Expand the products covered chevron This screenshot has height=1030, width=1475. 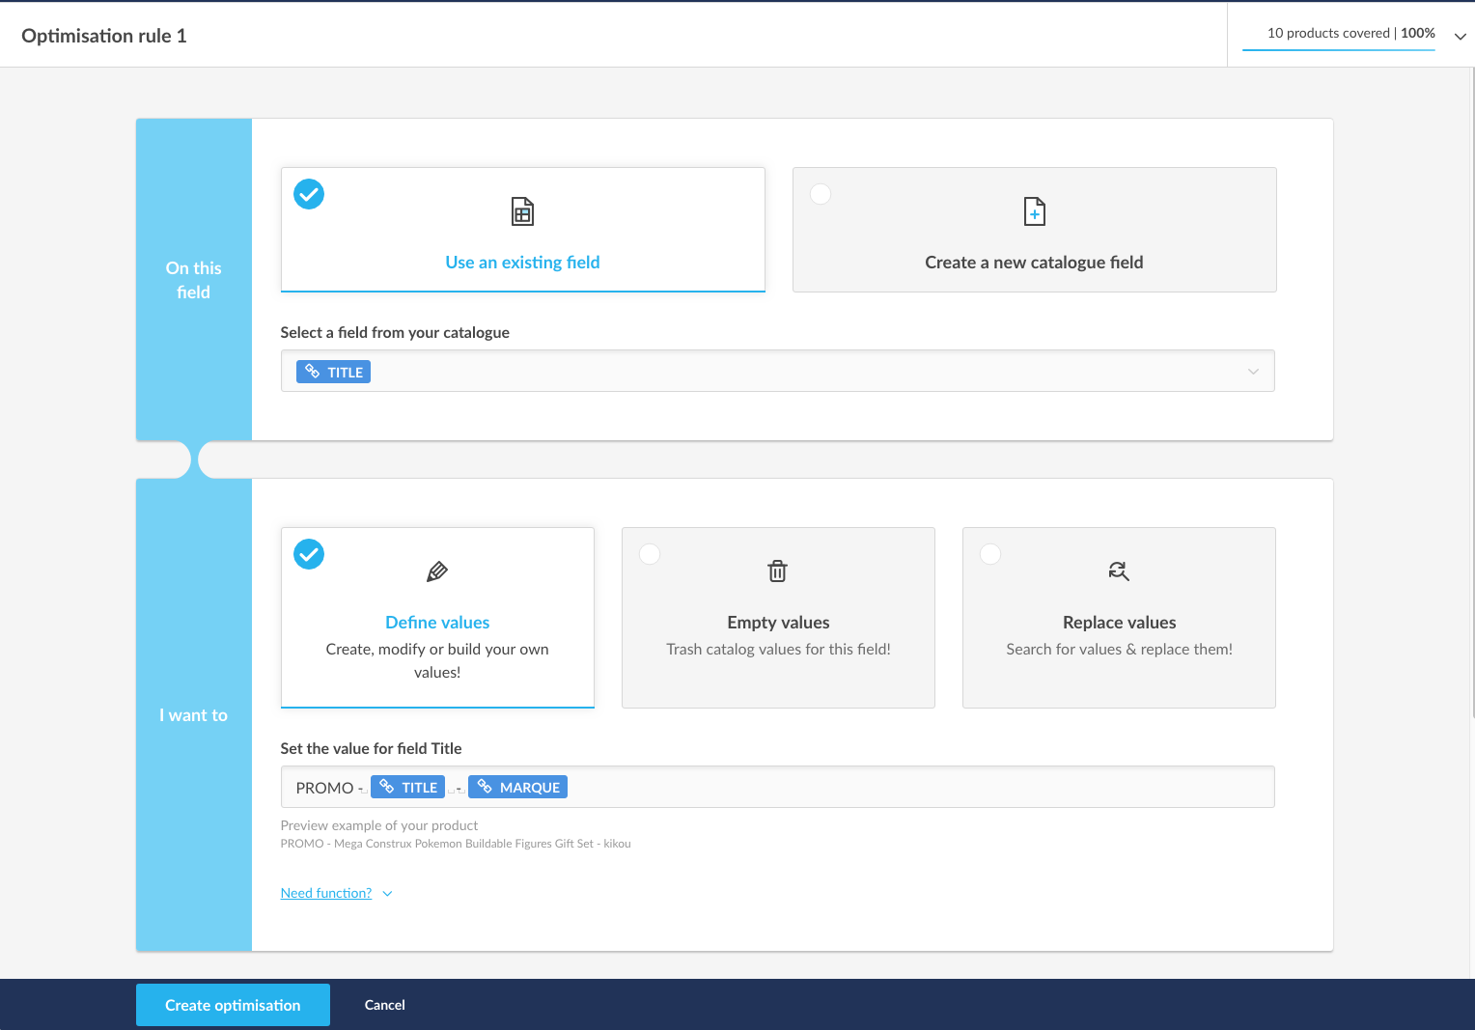[1461, 37]
